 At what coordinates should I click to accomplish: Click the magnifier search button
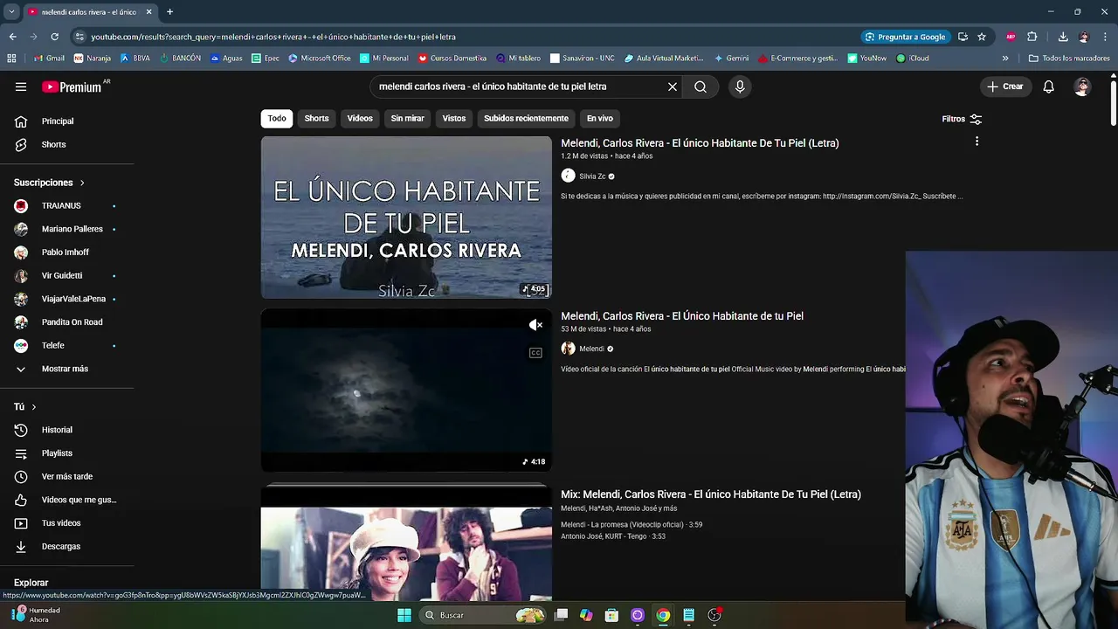click(x=700, y=86)
